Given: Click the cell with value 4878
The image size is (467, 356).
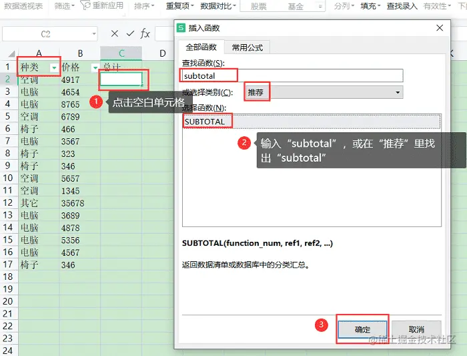Looking at the screenshot, I should coord(80,228).
